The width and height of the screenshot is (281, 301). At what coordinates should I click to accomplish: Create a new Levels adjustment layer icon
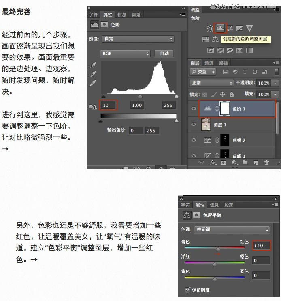pos(220,28)
